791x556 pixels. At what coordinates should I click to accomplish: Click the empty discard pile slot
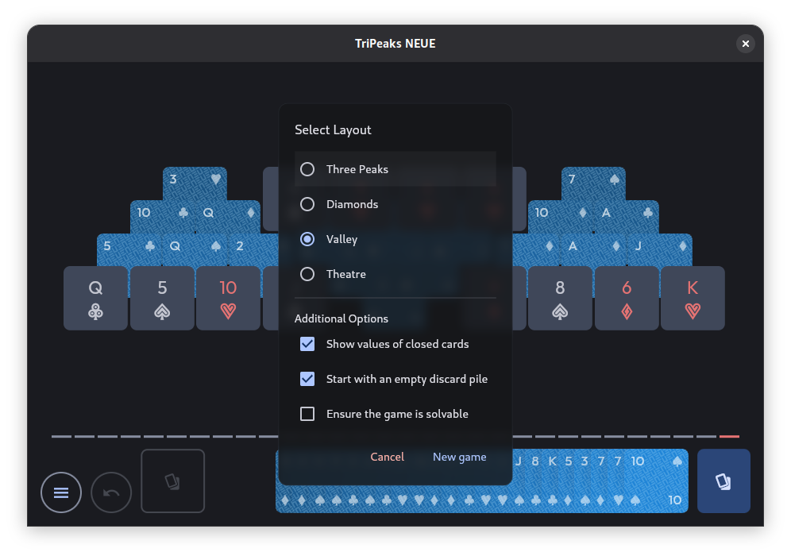(x=172, y=481)
